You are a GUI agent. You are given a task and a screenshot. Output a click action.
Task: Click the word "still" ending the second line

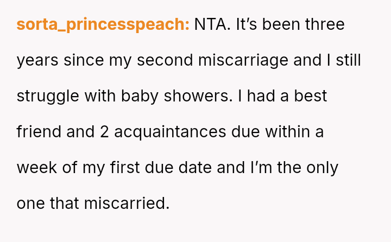348,60
